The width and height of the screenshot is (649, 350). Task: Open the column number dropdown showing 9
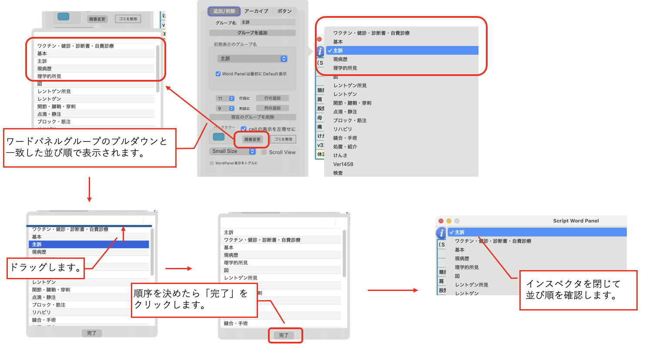(225, 108)
